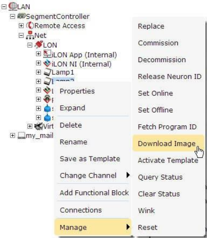The width and height of the screenshot is (207, 238).
Task: Click the LAN globe icon
Action: click(13, 6)
